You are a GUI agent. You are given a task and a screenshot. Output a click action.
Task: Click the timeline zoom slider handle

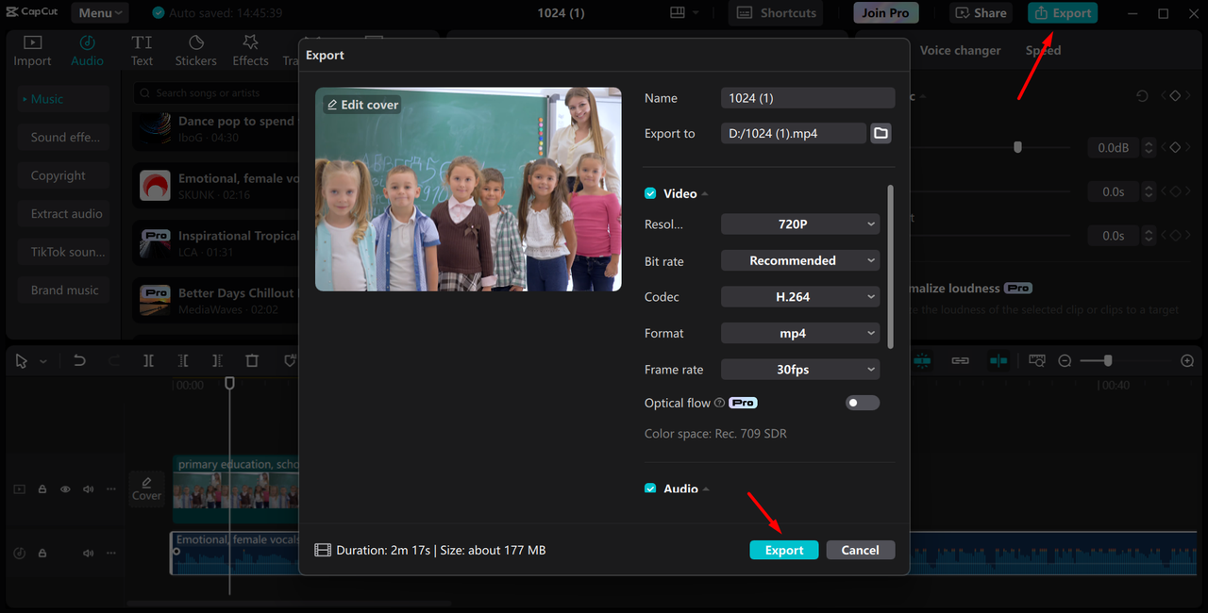1108,360
